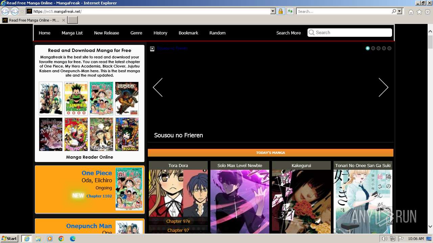433x243 pixels.
Task: Open One Piece title link
Action: pyautogui.click(x=97, y=173)
